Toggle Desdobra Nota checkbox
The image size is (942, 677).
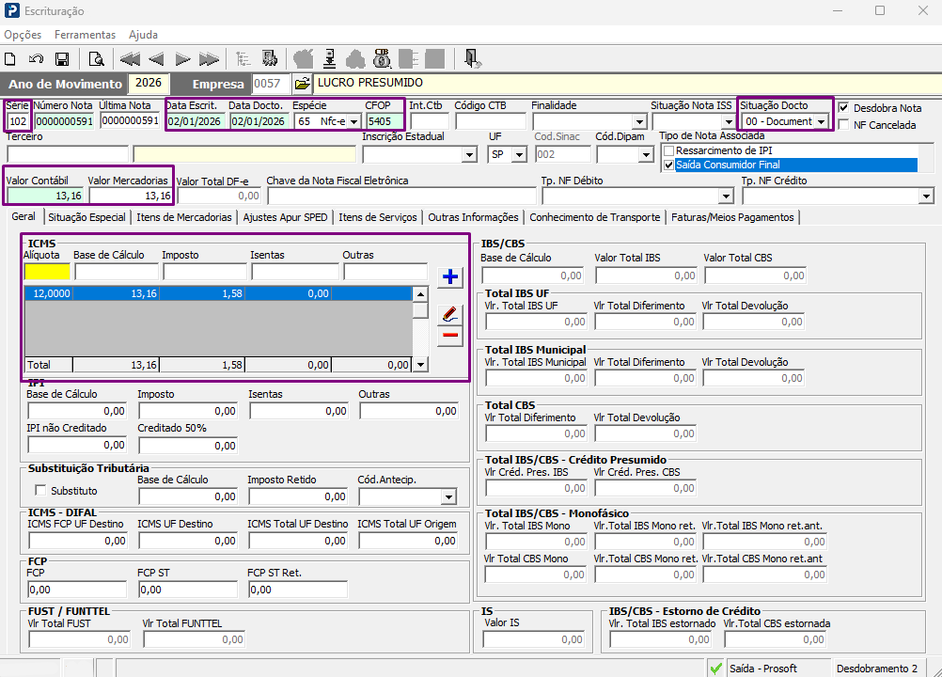(843, 107)
